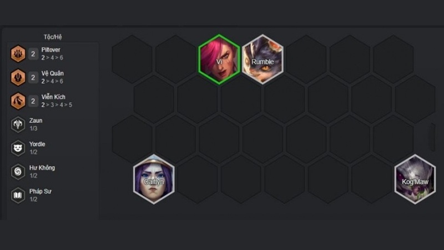
Task: Select the Yordle trait icon
Action: [x=18, y=148]
